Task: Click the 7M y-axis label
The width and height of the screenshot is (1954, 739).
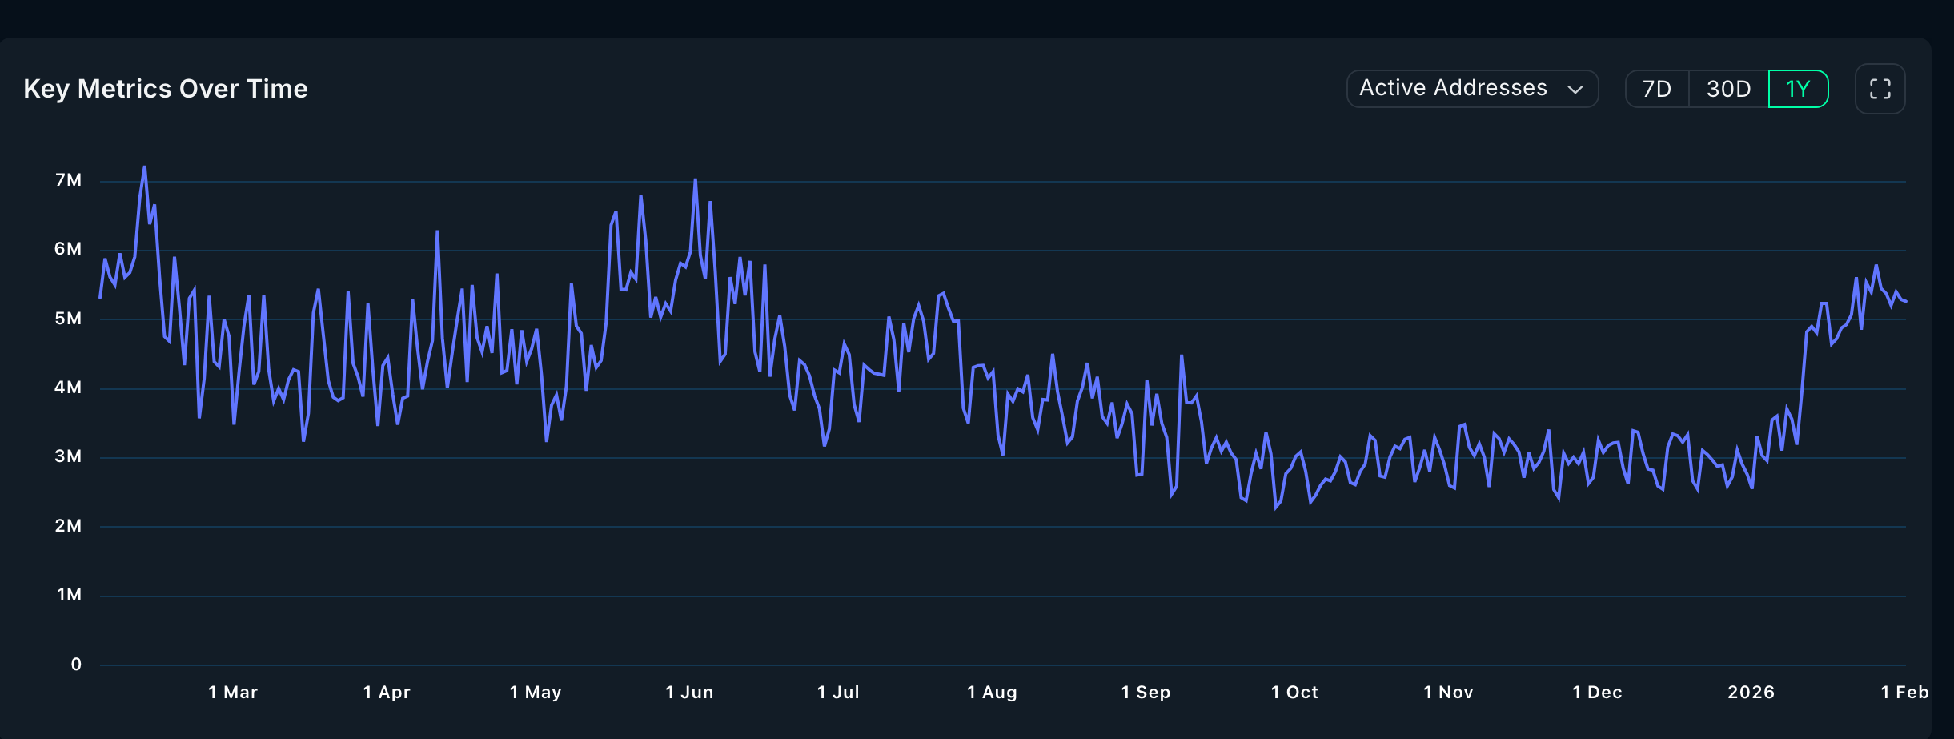Action: coord(68,180)
